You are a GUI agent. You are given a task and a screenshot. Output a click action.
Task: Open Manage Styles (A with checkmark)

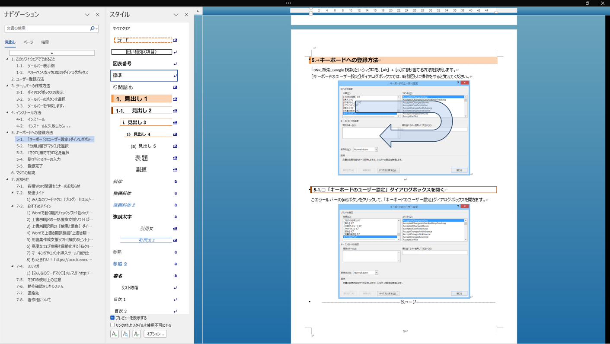137,334
